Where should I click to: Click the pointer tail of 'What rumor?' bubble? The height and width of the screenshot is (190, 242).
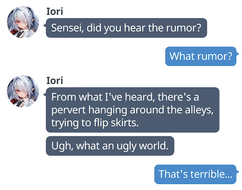(x=238, y=54)
